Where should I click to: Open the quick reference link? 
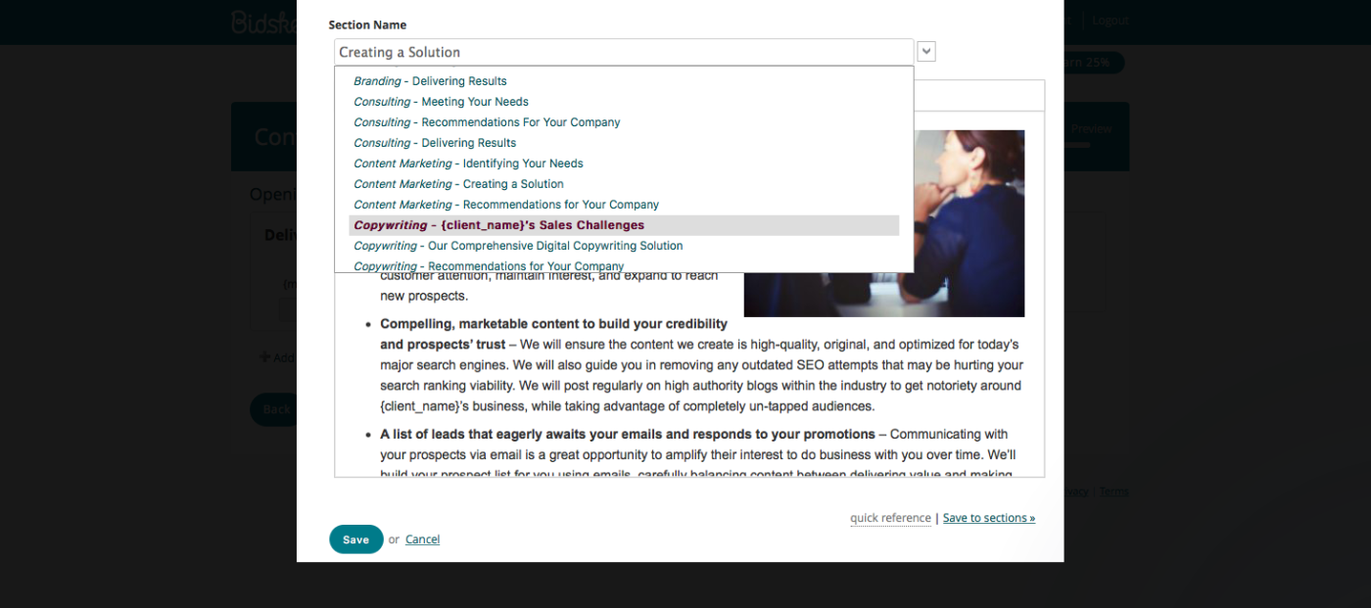pos(890,518)
